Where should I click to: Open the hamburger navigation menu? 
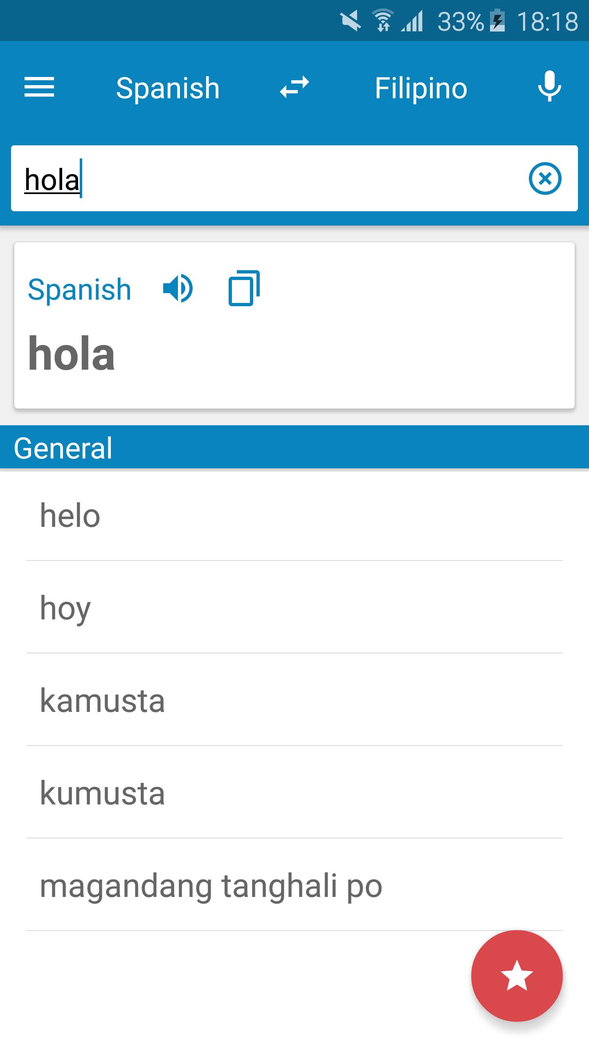(39, 87)
